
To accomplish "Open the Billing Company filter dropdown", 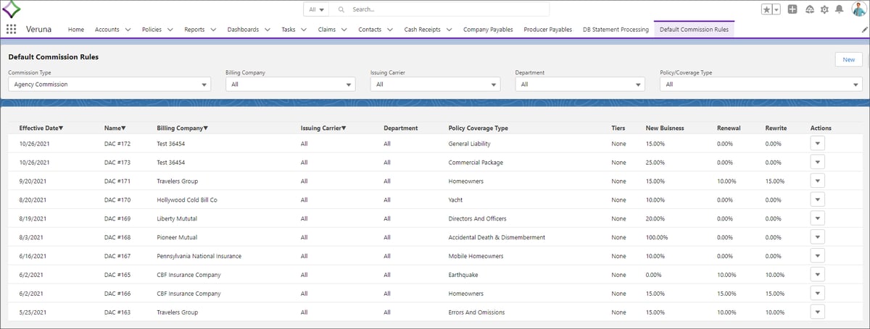I will pos(291,85).
